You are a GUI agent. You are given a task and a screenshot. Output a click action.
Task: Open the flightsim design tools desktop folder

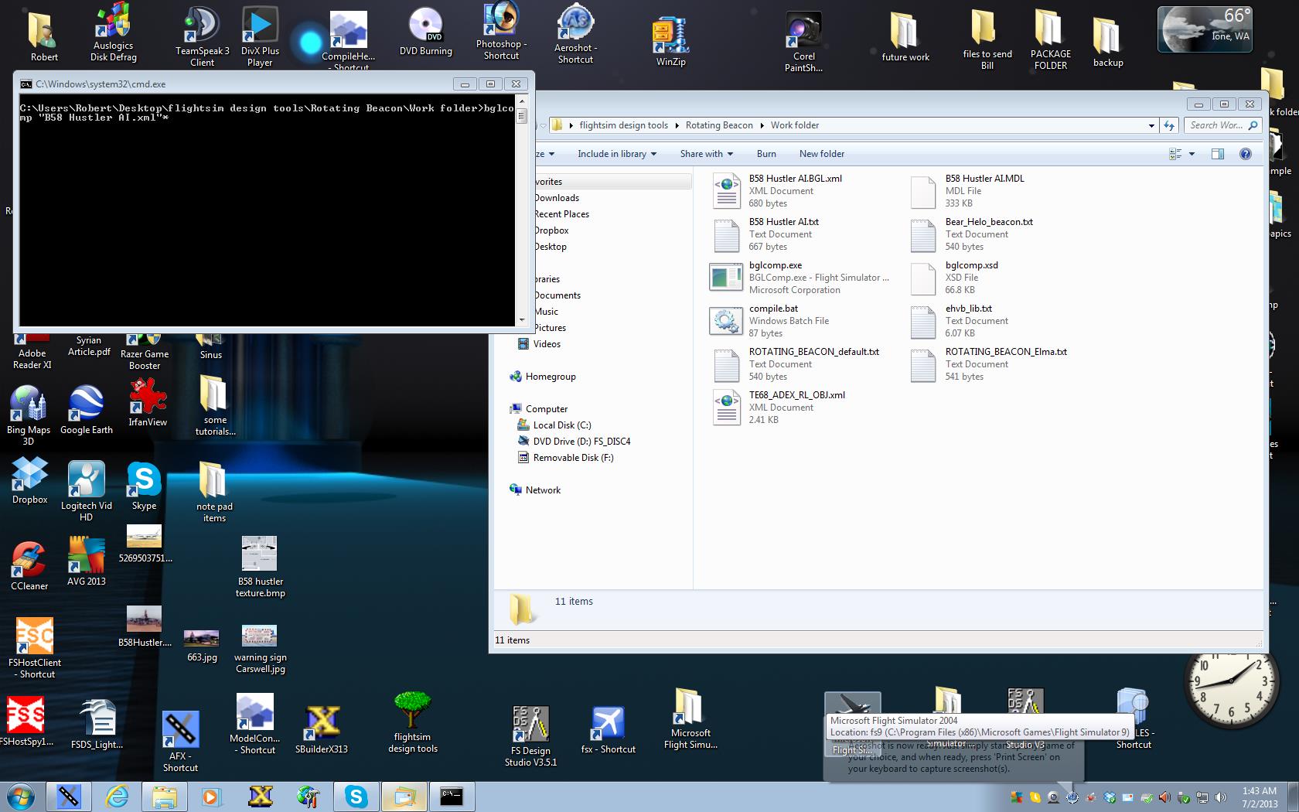click(x=413, y=722)
